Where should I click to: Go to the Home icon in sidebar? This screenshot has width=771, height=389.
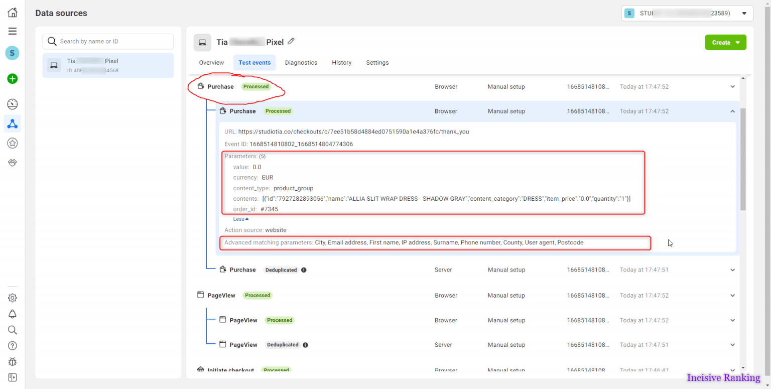(x=13, y=13)
